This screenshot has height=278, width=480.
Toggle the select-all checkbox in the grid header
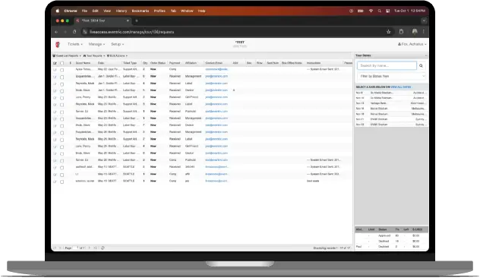[x=62, y=63]
